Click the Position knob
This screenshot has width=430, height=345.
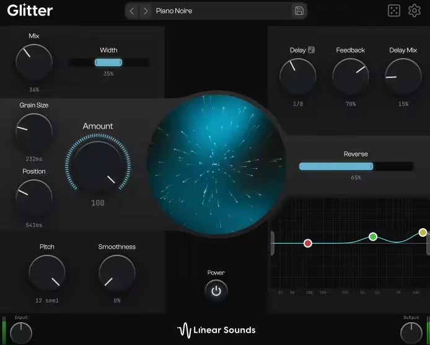(x=34, y=198)
